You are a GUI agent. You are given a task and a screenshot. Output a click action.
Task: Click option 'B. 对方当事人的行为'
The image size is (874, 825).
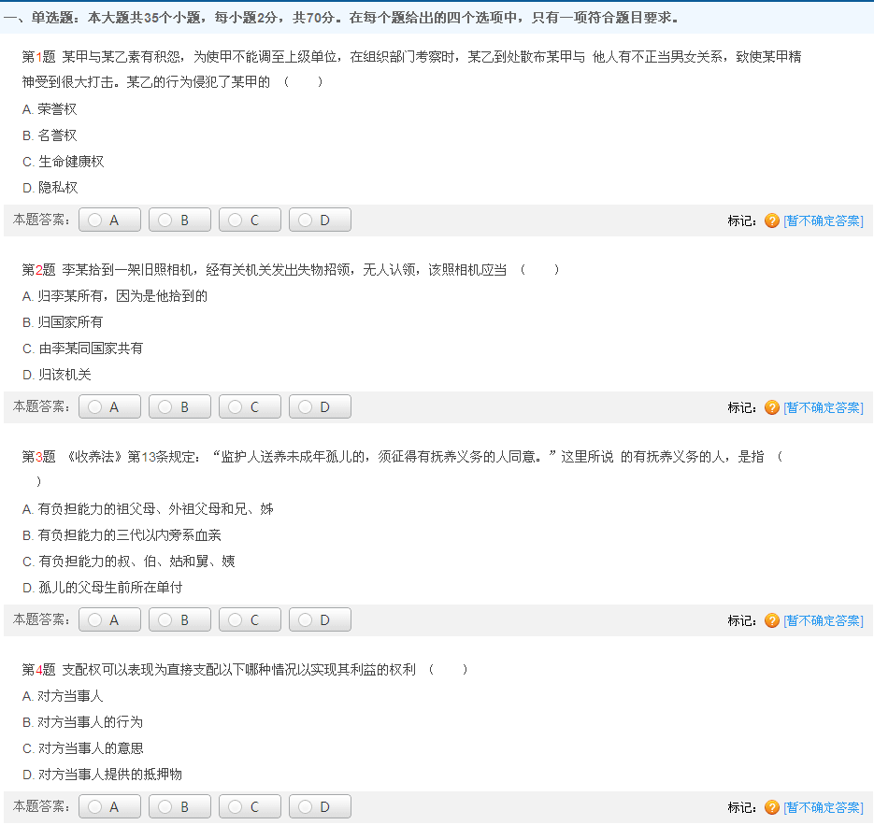coord(82,722)
